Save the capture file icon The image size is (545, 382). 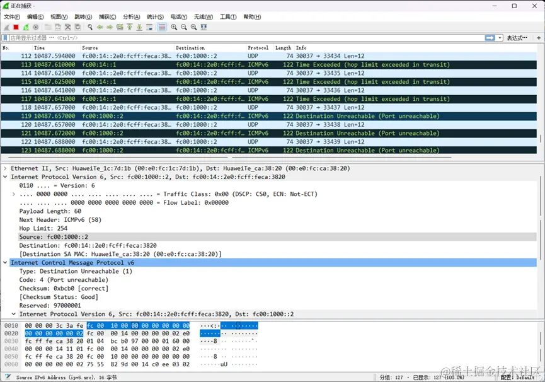[58, 27]
